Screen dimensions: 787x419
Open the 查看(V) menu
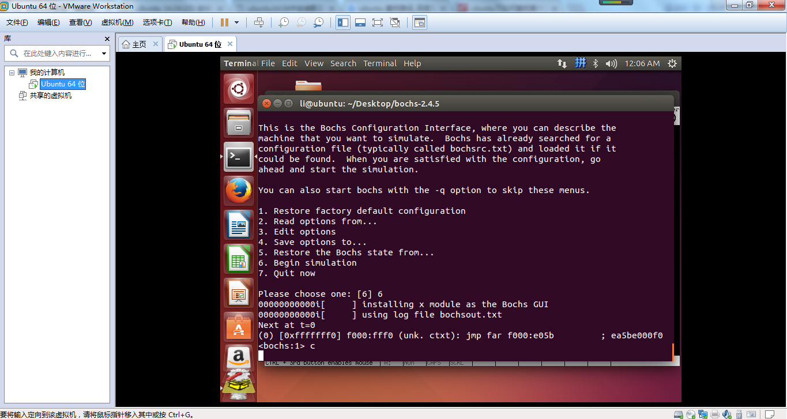pyautogui.click(x=80, y=22)
